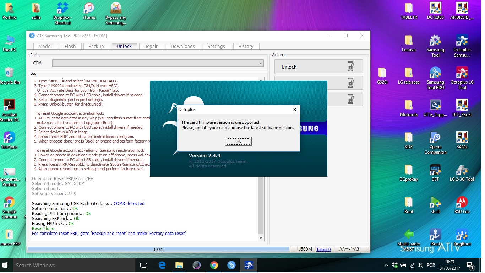Launch DCTxBB5 desktop icon

click(x=435, y=11)
